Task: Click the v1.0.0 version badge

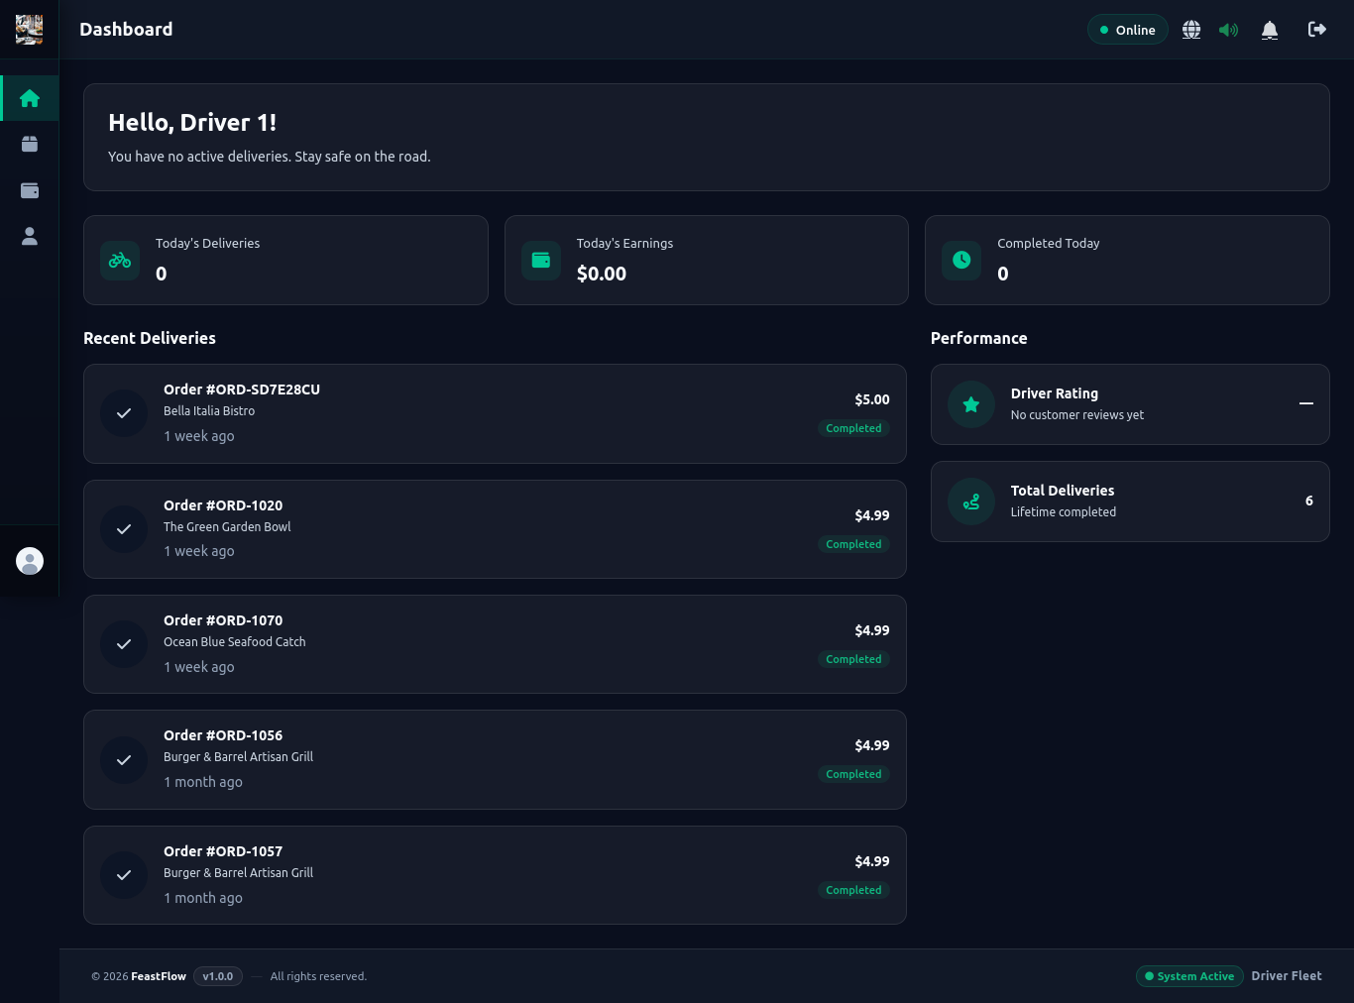Action: tap(218, 976)
